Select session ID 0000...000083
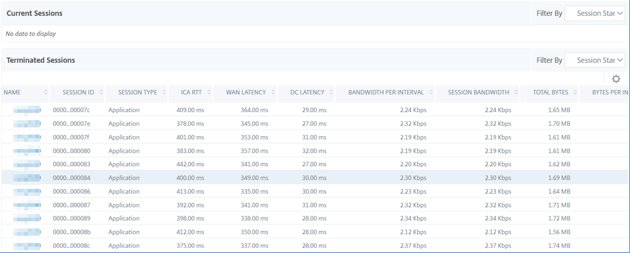The height and width of the screenshot is (253, 630). tap(72, 164)
